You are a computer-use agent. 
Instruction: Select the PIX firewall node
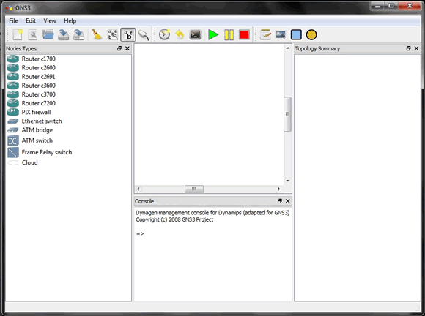click(29, 112)
